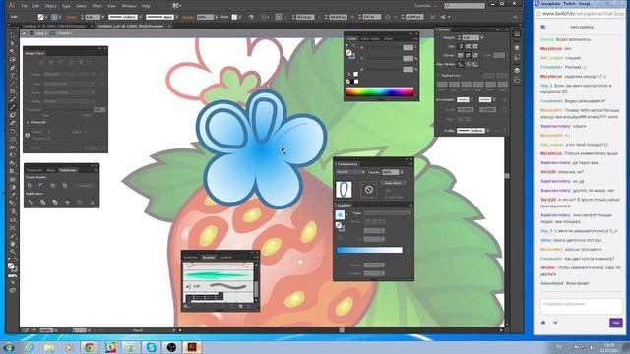Image resolution: width=630 pixels, height=354 pixels.
Task: Open the blend mode dropdown in Transparency
Action: pyautogui.click(x=350, y=172)
